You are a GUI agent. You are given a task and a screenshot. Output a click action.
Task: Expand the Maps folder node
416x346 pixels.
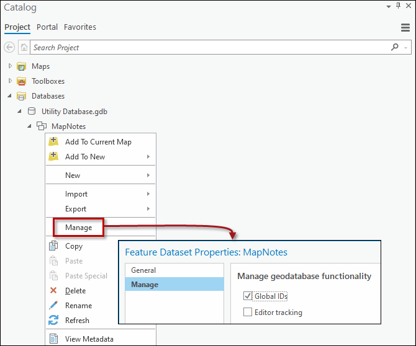pos(10,66)
